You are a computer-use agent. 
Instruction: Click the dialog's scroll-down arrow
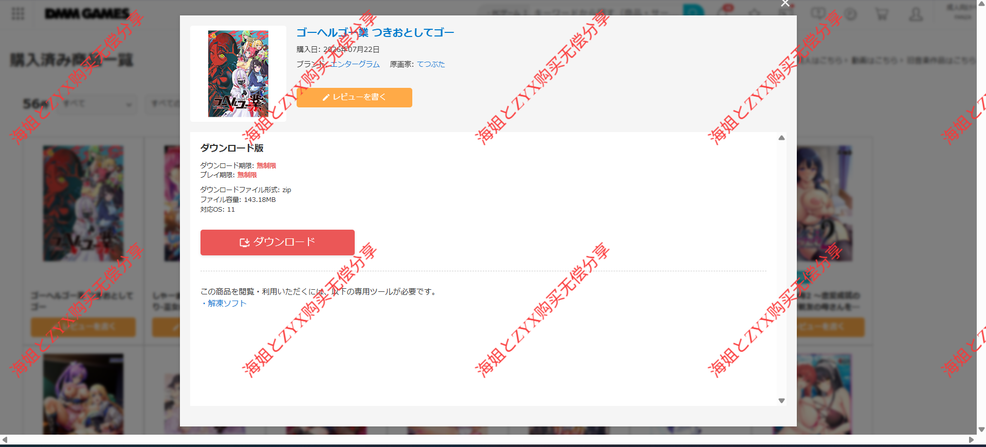pos(781,401)
